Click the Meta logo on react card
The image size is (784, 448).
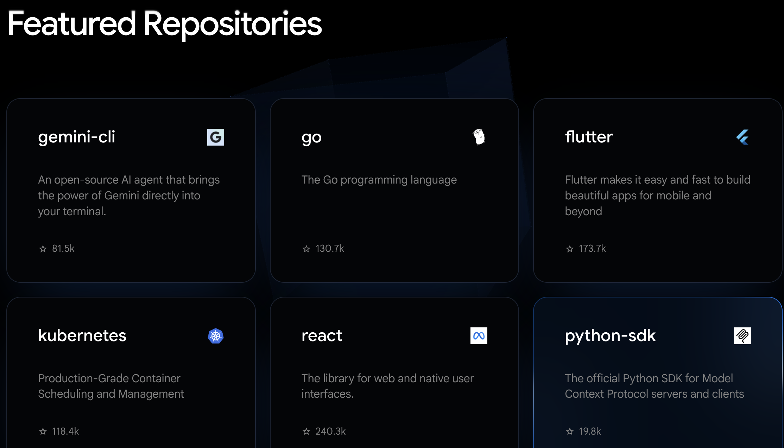click(x=479, y=336)
